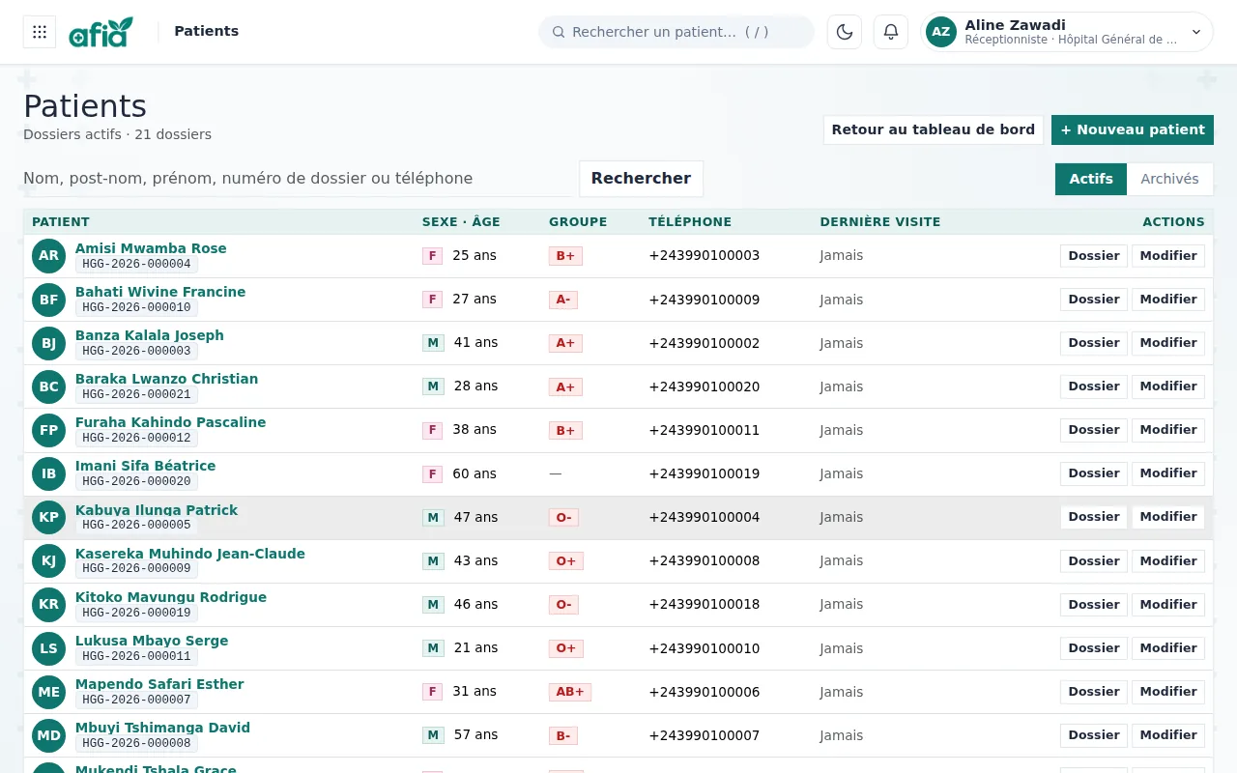Focus the name or dossier search field
Viewport: 1237px width, 773px height.
(x=296, y=179)
